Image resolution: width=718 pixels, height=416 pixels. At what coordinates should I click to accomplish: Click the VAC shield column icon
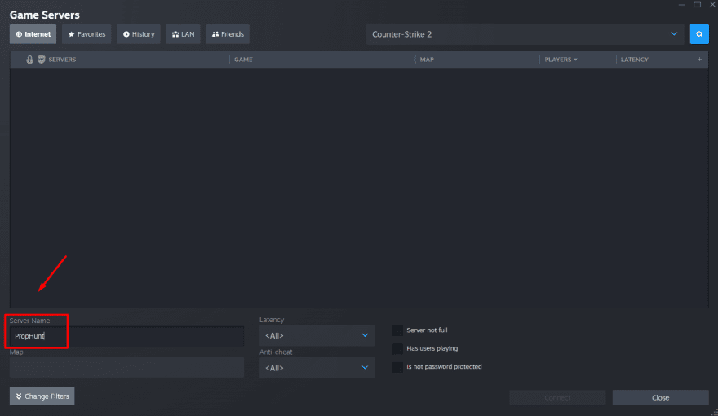[41, 60]
